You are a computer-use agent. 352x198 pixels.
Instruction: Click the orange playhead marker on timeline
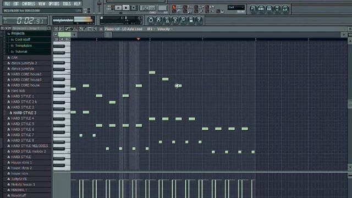[138, 39]
